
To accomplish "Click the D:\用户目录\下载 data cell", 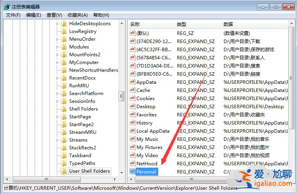I will tap(242, 41).
